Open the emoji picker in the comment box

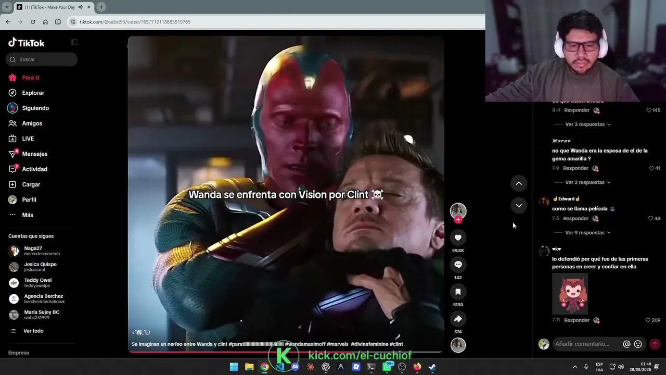coord(638,344)
